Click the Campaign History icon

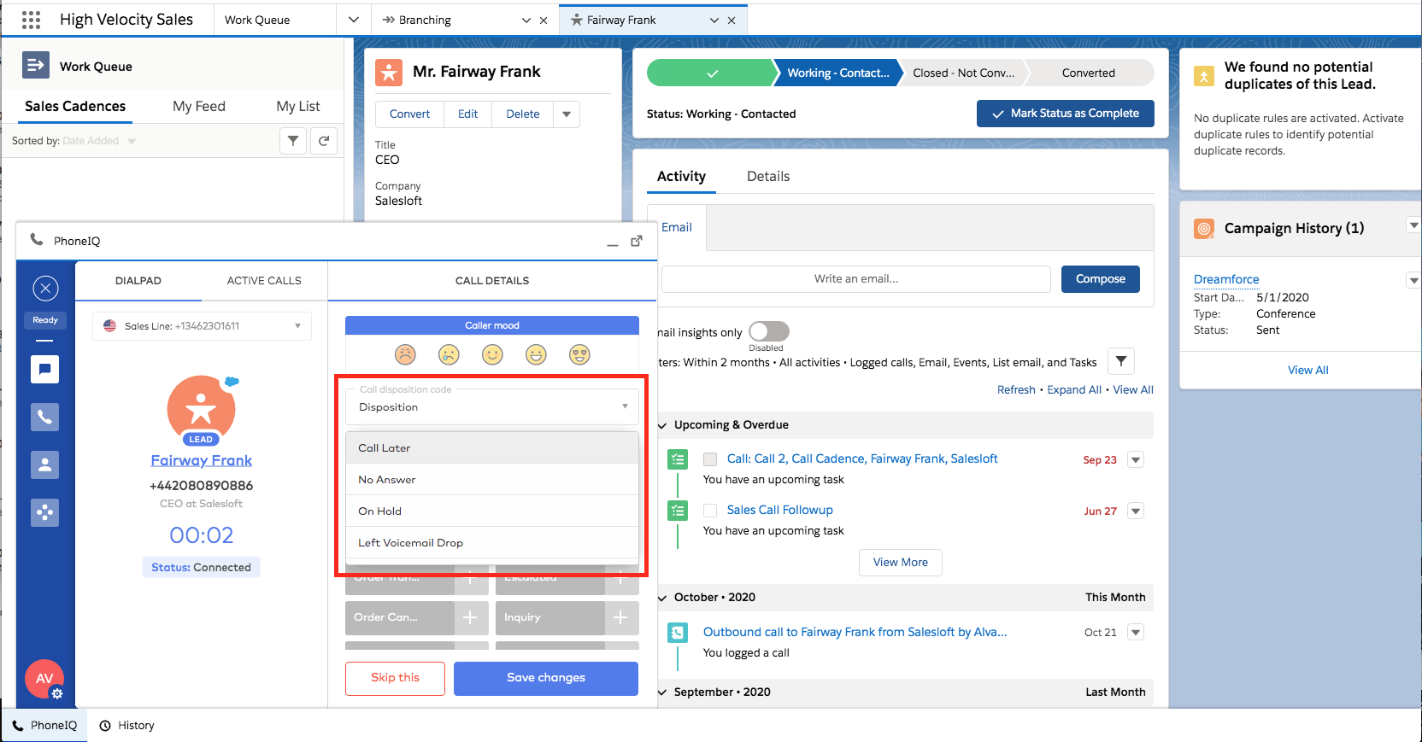pos(1204,229)
